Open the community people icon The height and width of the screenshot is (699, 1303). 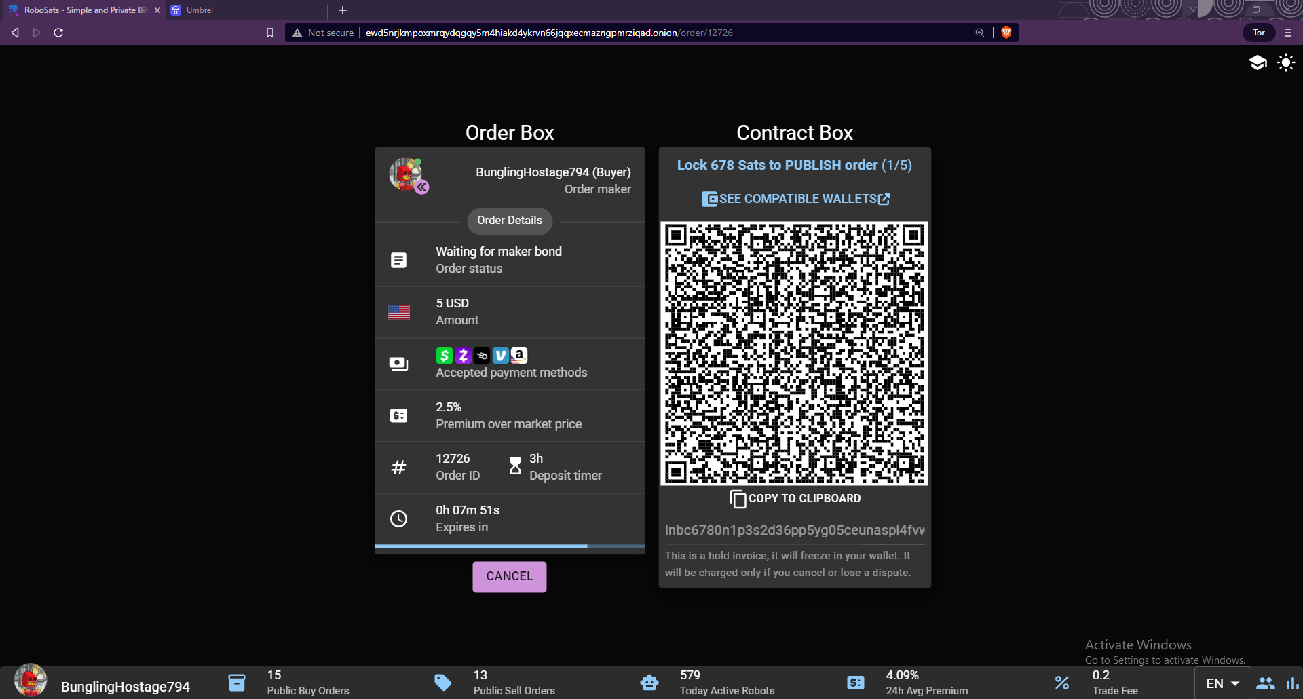pos(1265,683)
